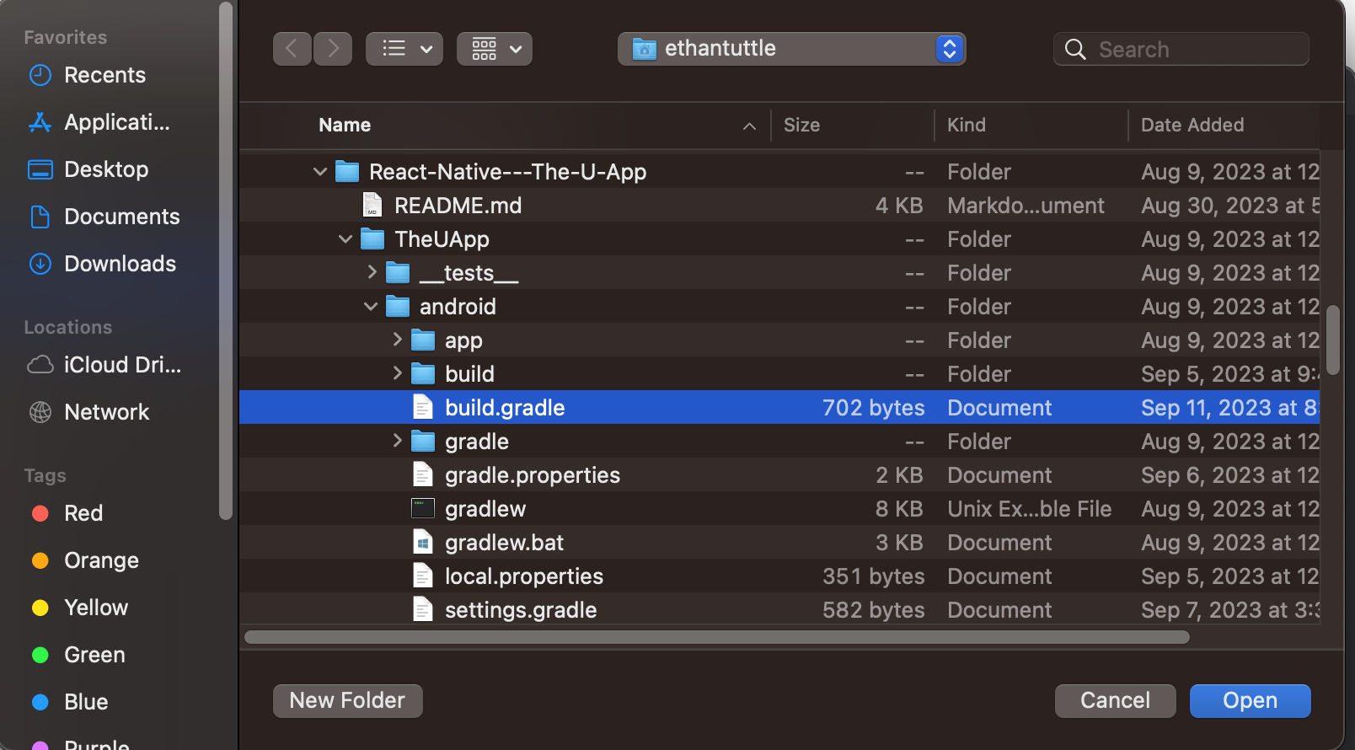1355x750 pixels.
Task: Go to Downloads in the sidebar
Action: [120, 264]
